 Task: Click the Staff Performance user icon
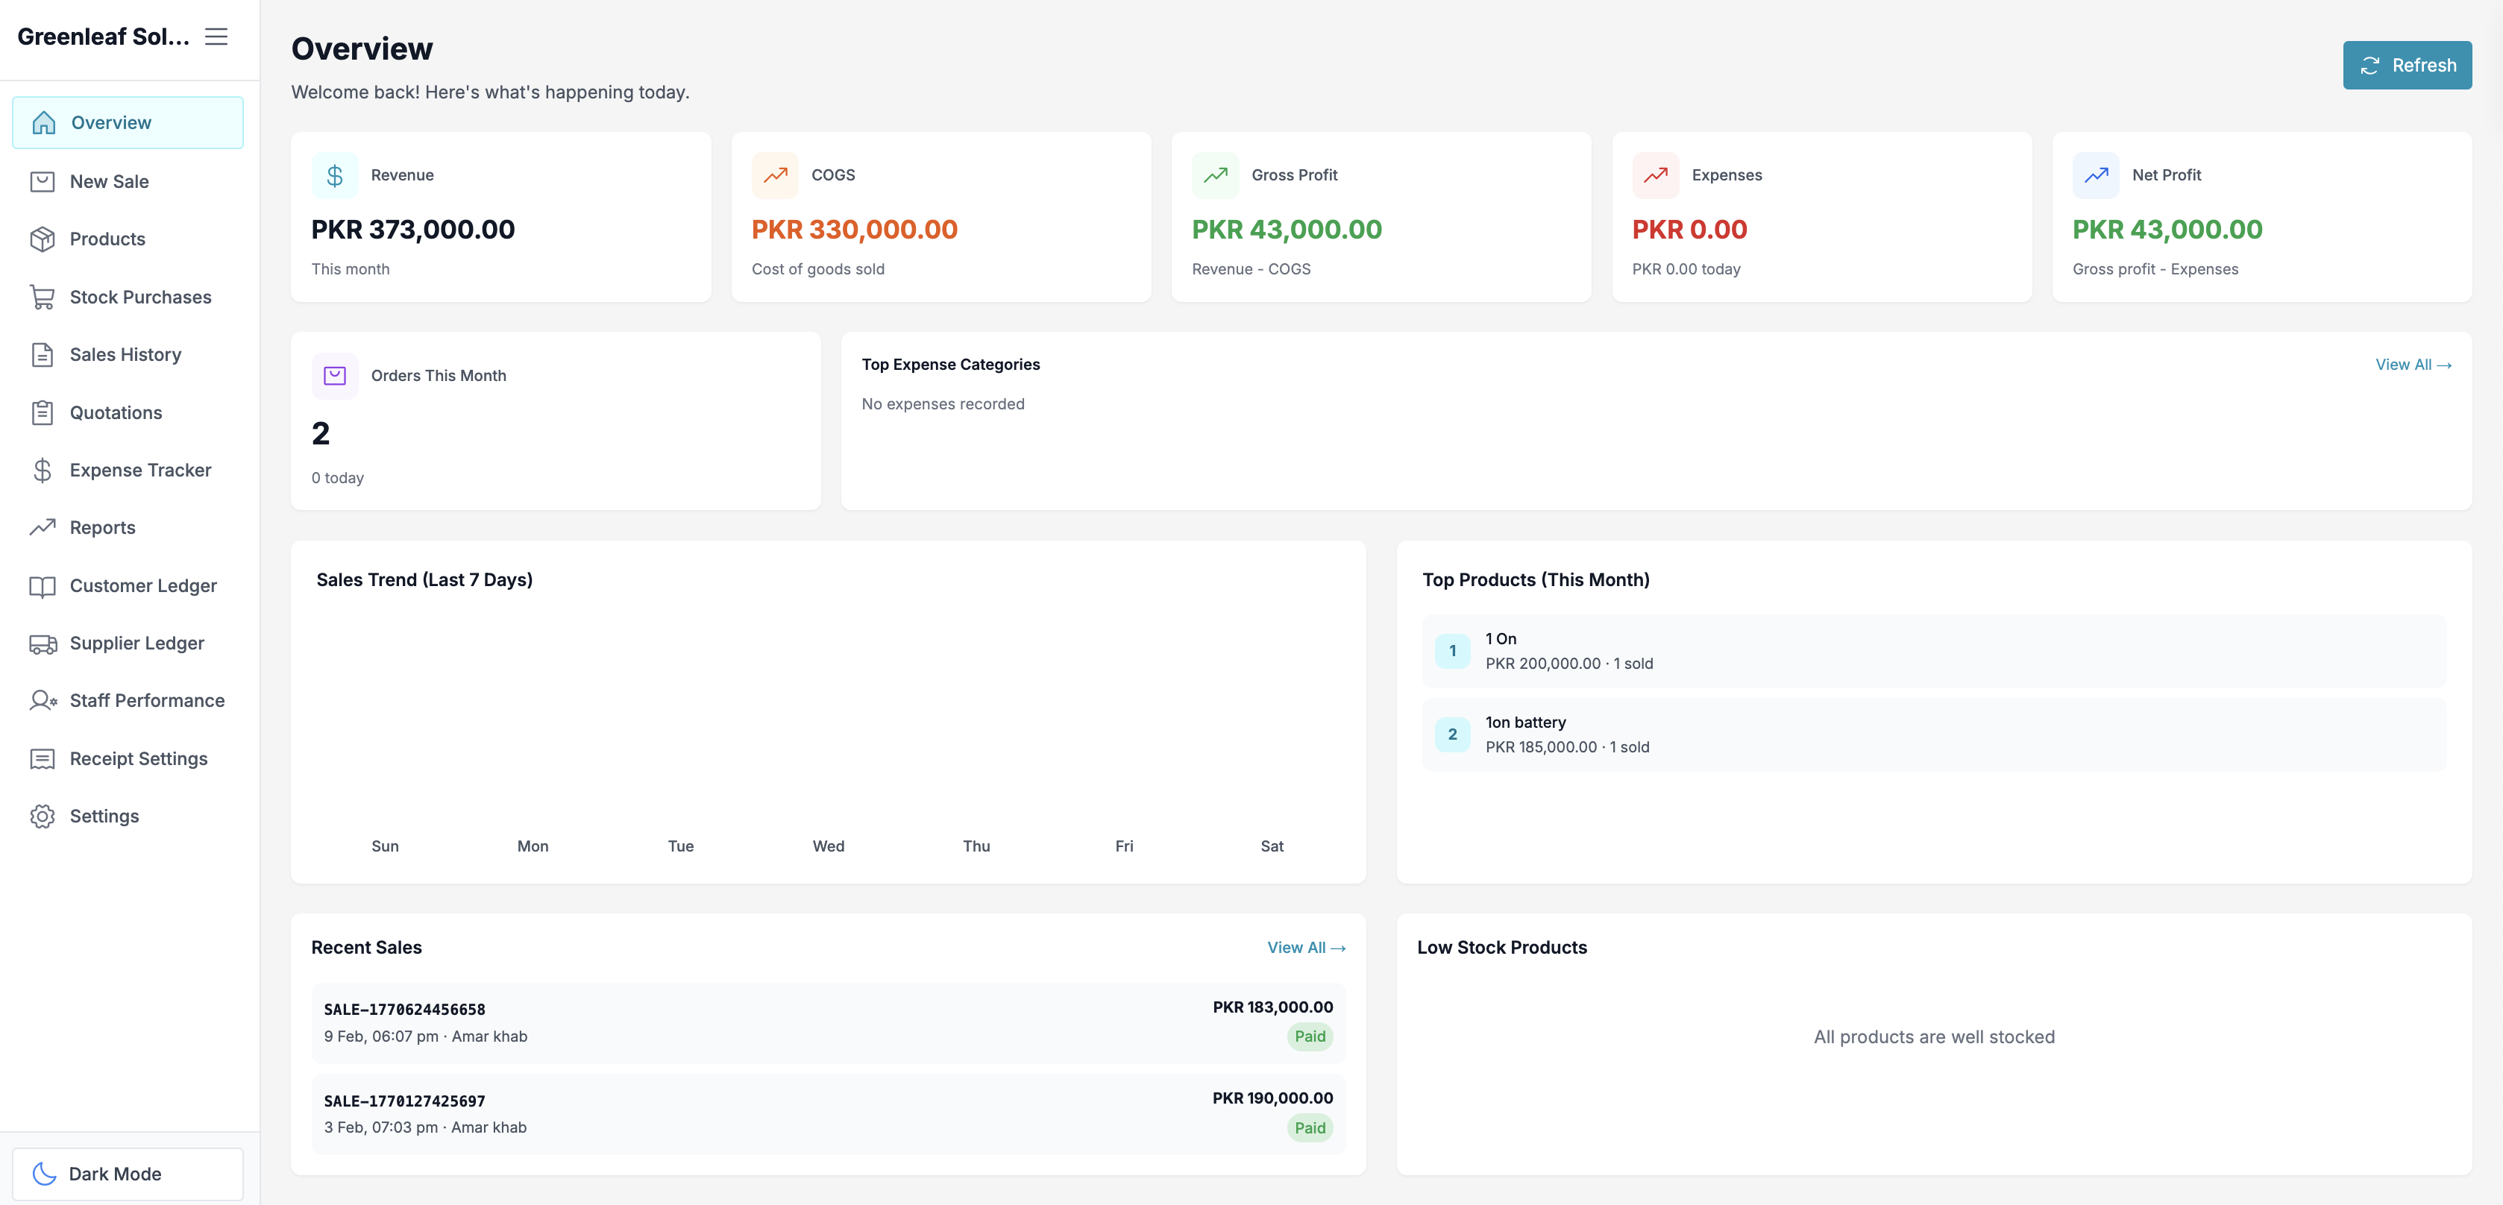click(43, 701)
